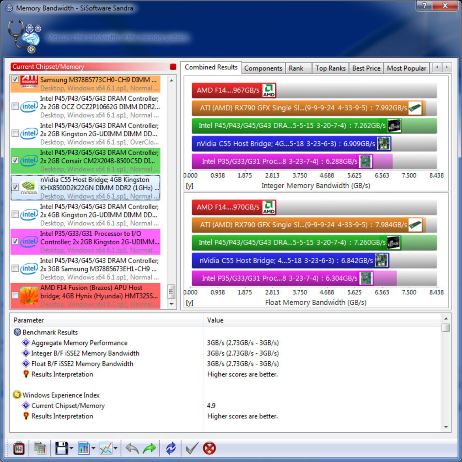Open the line graph icon dropdown arrow
This screenshot has width=462, height=462.
tap(115, 448)
